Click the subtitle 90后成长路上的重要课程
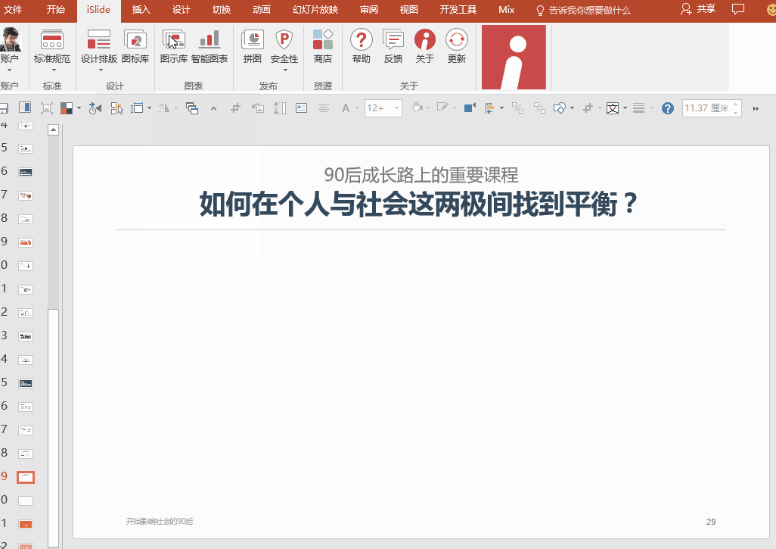This screenshot has height=549, width=776. (x=421, y=174)
